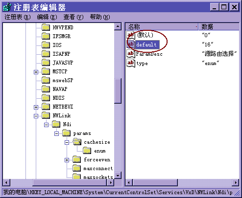Expand the NETBEUI key

click(36, 107)
